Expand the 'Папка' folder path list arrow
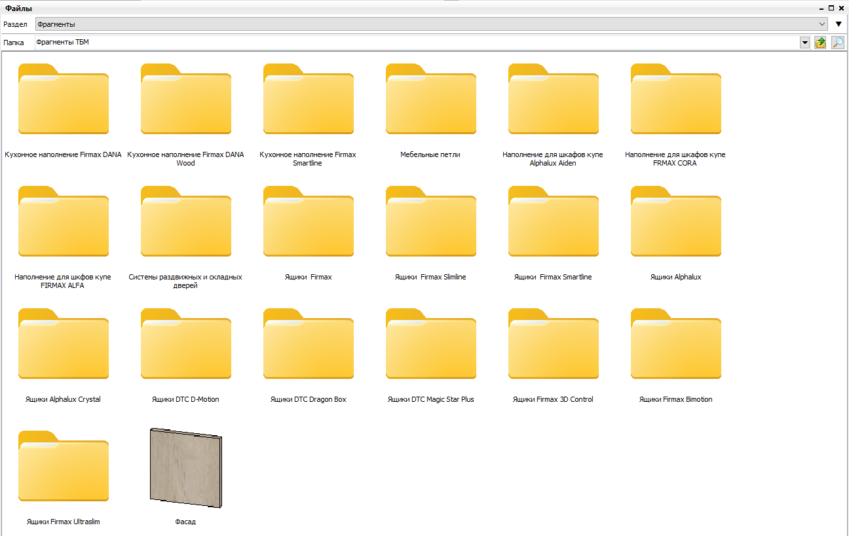 coord(805,43)
